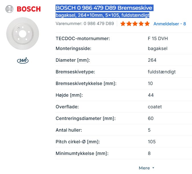This screenshot has width=192, height=174.
Task: Click the Pitch cirkel-Ø value 105
Action: (x=152, y=142)
